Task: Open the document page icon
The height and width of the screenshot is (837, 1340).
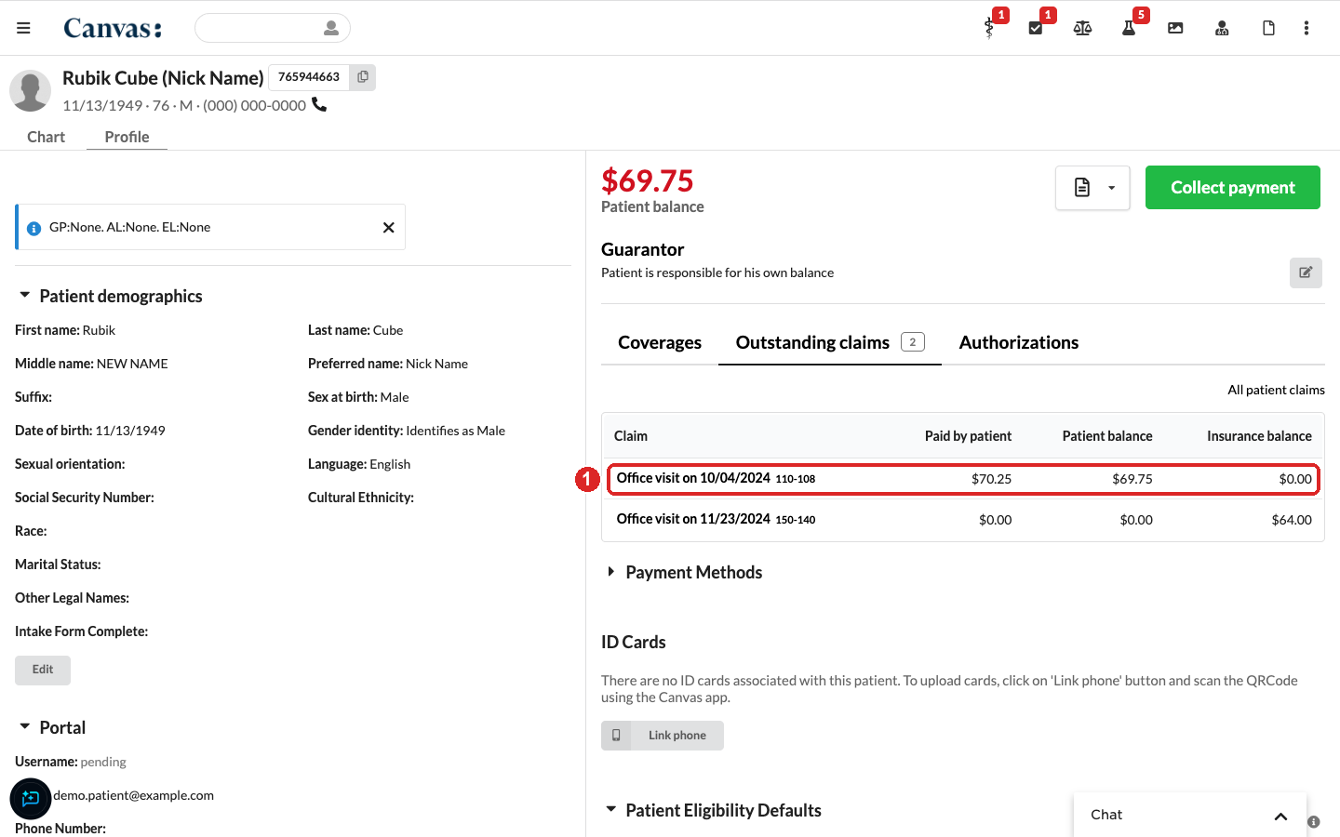Action: click(x=1268, y=28)
